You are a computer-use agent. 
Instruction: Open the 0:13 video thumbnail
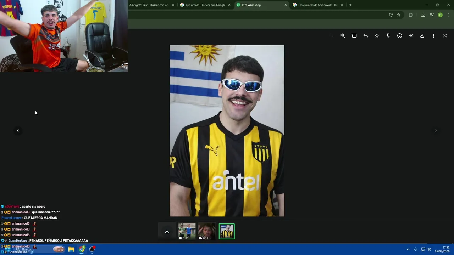coord(207,231)
